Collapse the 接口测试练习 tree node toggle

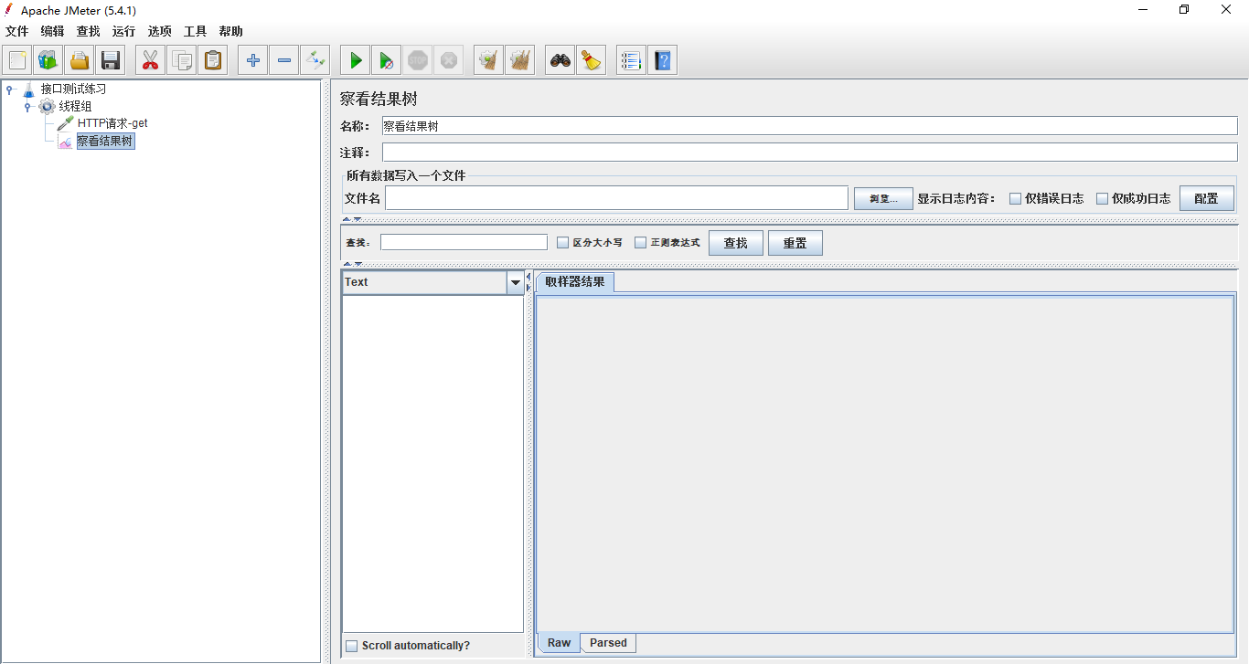[9, 89]
